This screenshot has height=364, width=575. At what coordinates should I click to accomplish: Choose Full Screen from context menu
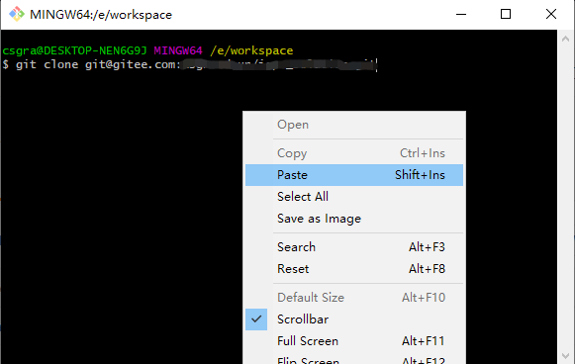point(354,341)
